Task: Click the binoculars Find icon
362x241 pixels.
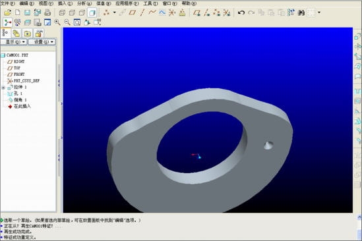Action: [301, 13]
